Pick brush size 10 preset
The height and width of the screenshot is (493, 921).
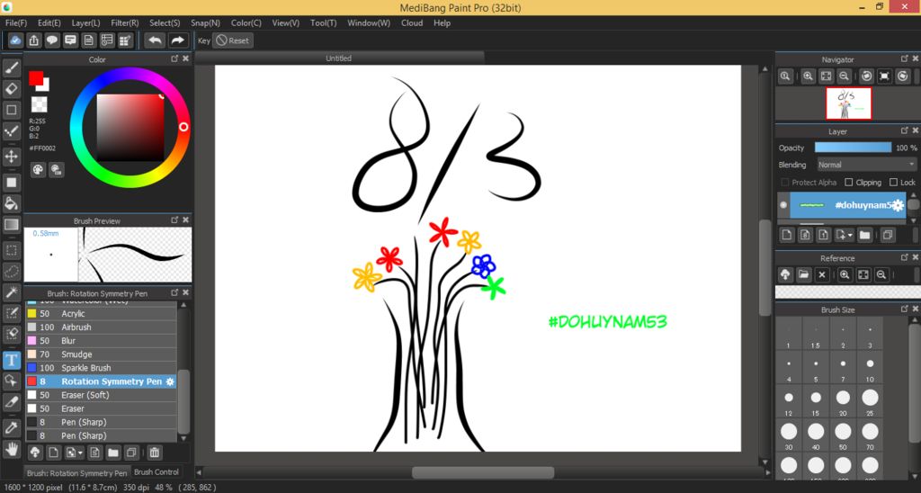pyautogui.click(x=870, y=370)
